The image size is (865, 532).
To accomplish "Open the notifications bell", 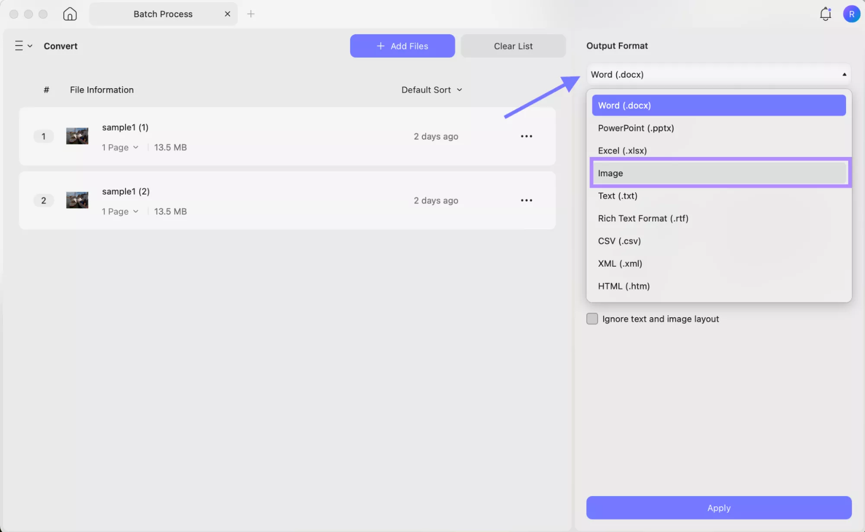I will [x=825, y=13].
